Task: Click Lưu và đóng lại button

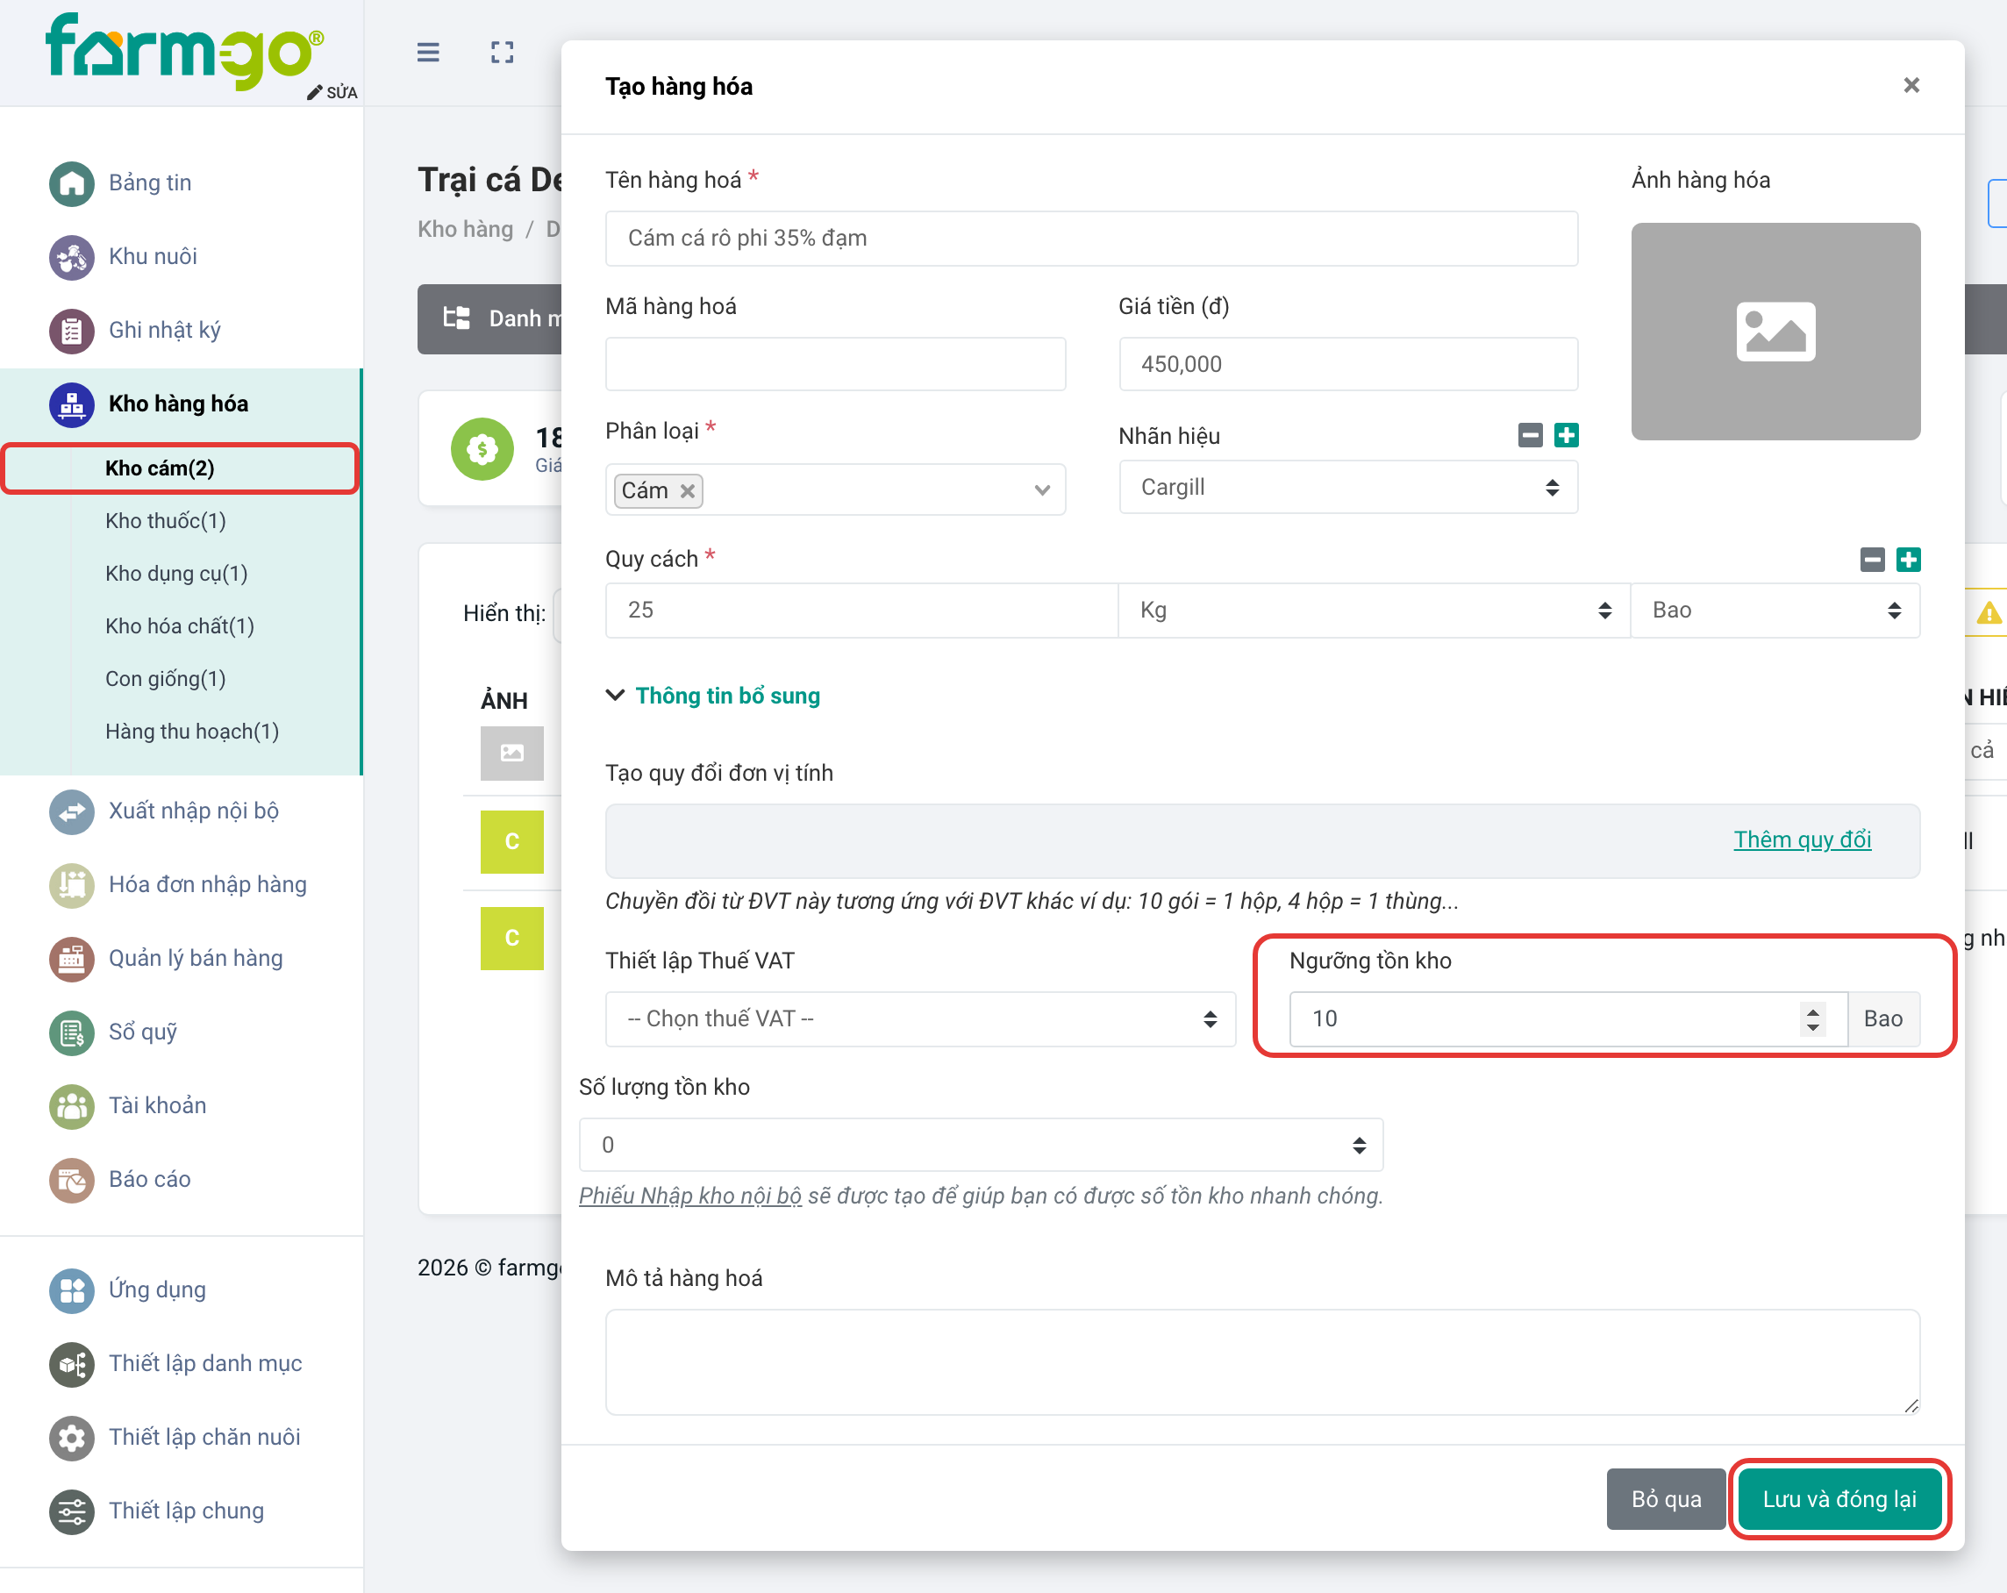Action: 1839,1499
